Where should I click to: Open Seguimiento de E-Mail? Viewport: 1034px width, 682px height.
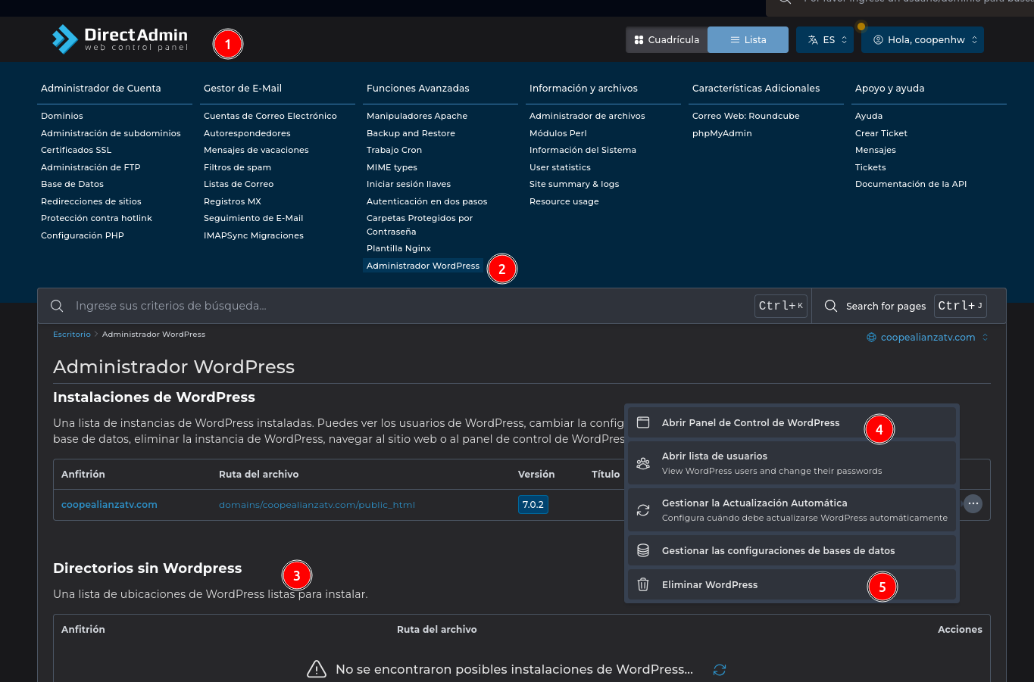tap(253, 218)
